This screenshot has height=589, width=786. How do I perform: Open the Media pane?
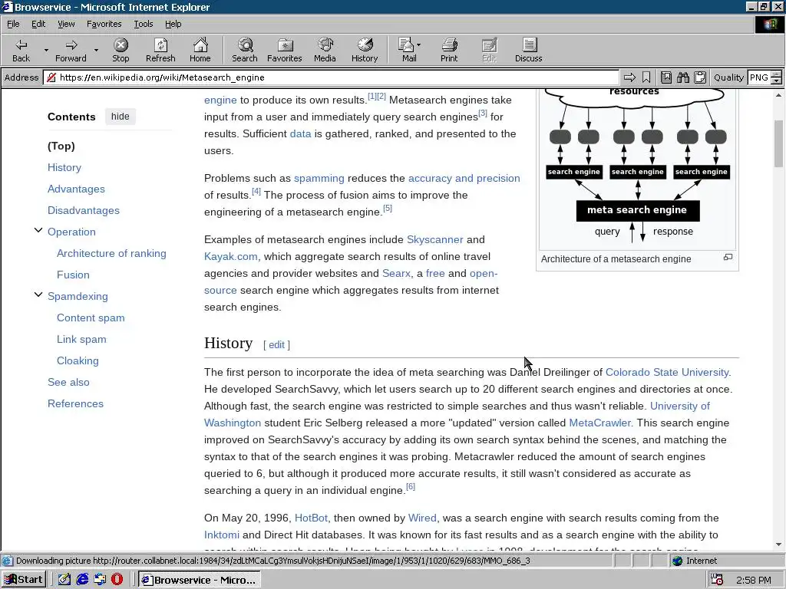325,50
